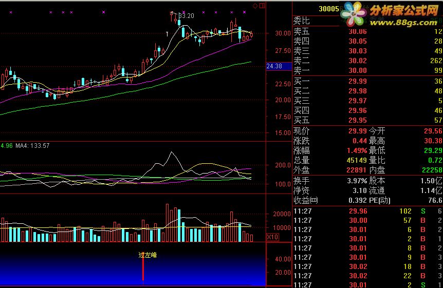This screenshot has width=443, height=288.
Task: Click the 内盘 value 22258
Action: click(x=432, y=170)
